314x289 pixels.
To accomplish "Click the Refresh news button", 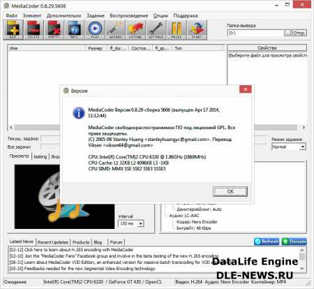I will coord(267,242).
